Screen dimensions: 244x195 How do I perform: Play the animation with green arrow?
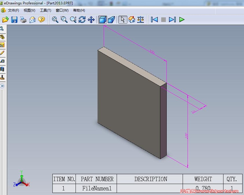click(x=182, y=20)
